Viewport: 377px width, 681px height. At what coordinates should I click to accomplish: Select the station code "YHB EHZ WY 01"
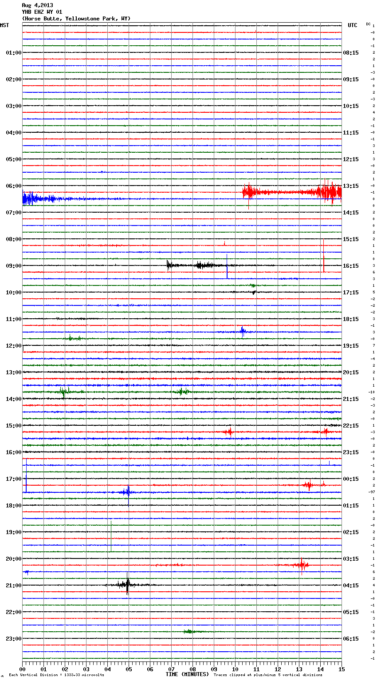click(x=42, y=12)
